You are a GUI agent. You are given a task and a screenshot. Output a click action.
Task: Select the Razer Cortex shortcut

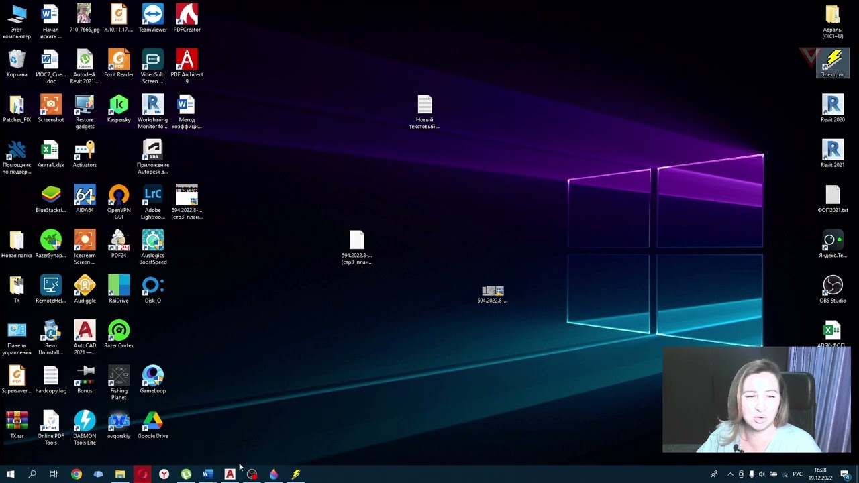click(119, 334)
